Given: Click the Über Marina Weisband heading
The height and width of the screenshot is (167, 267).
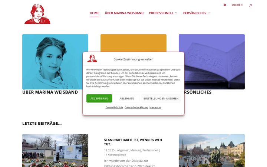Looking at the screenshot, I should [x=50, y=92].
